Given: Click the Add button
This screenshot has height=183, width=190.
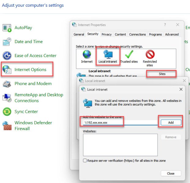Looking at the screenshot, I should [171, 123].
